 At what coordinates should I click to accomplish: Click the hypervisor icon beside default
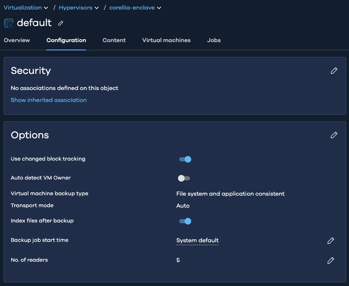9,23
